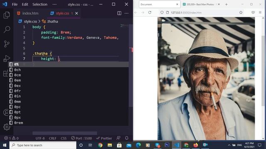Click the browser address bar URL
266x149 pixels.
[x=186, y=12]
